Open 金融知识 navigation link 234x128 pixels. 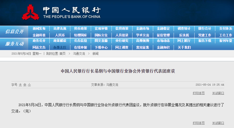coord(163,47)
